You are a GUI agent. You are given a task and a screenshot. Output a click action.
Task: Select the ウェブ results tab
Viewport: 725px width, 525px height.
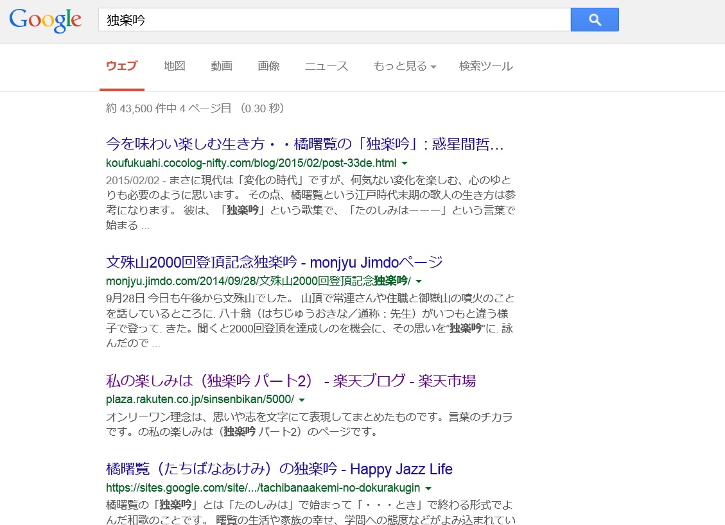pos(121,65)
